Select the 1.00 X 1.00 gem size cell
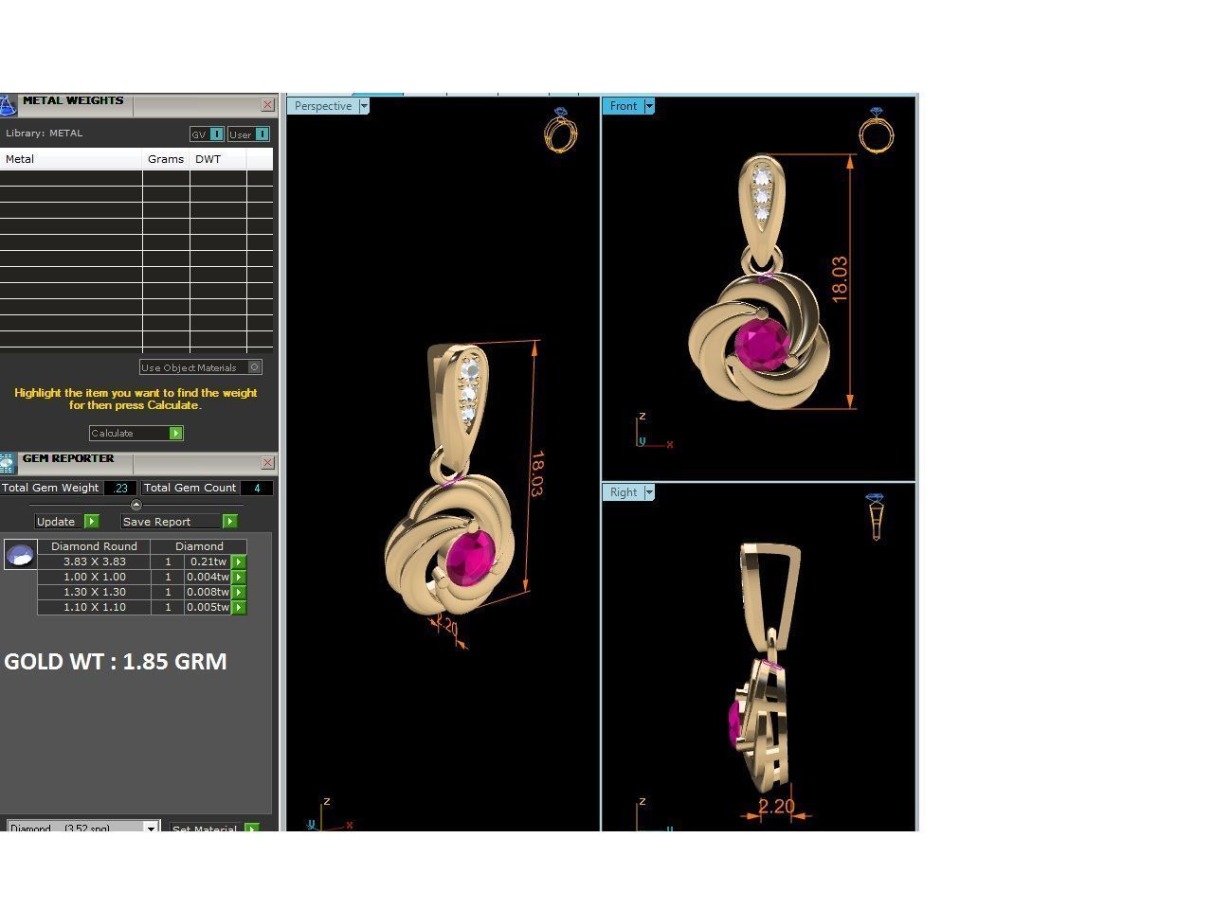1213x909 pixels. [x=94, y=577]
